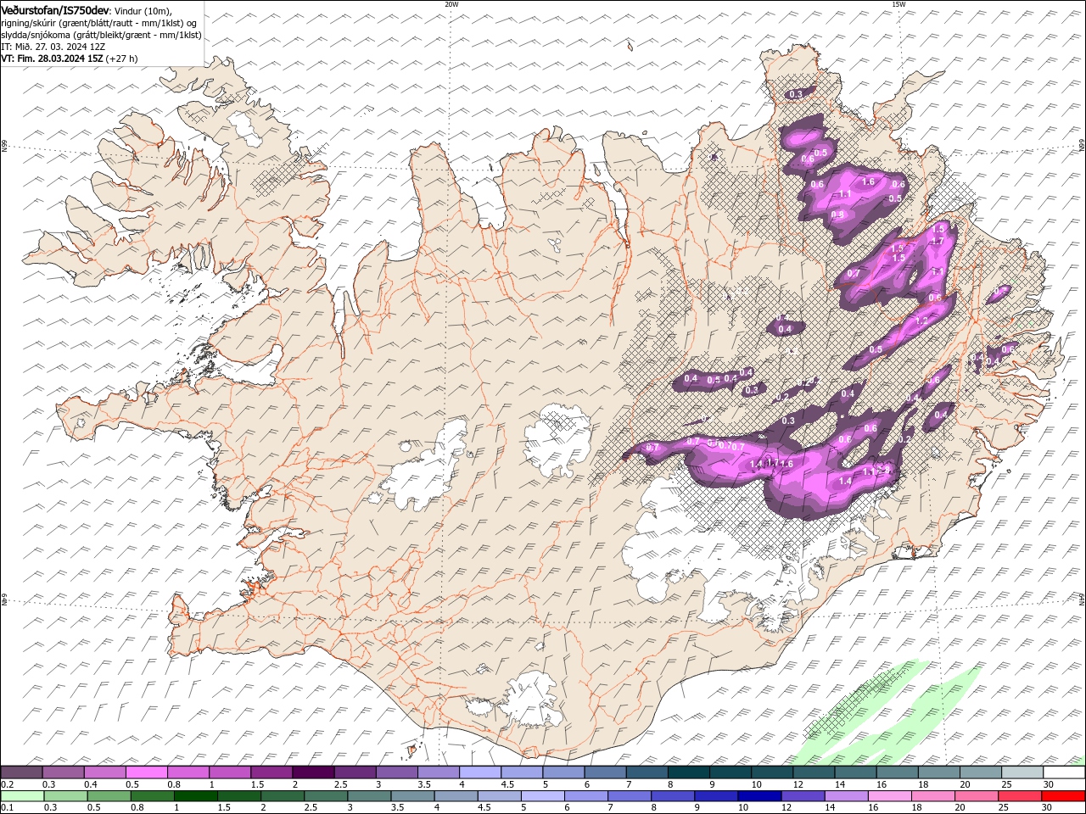1086x814 pixels.
Task: Pick upper legend swatch between 25 and 30
Action: pos(1022,772)
